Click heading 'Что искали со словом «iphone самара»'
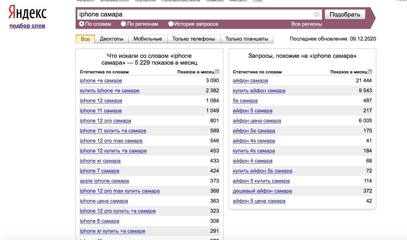Image resolution: width=407 pixels, height=240 pixels. [x=149, y=59]
